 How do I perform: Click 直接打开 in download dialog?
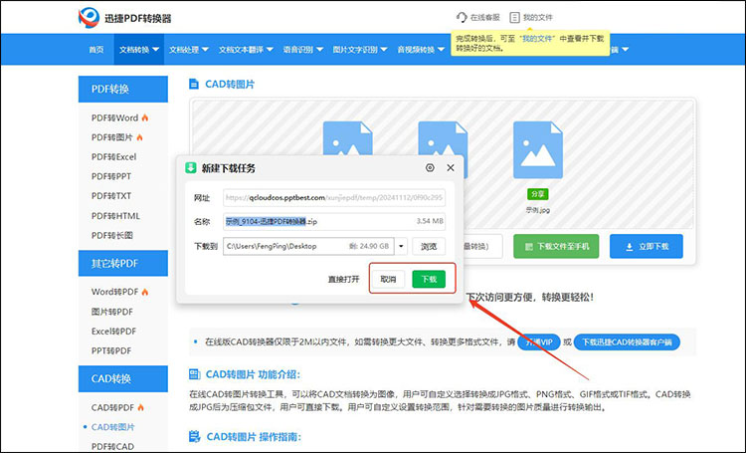tap(344, 279)
